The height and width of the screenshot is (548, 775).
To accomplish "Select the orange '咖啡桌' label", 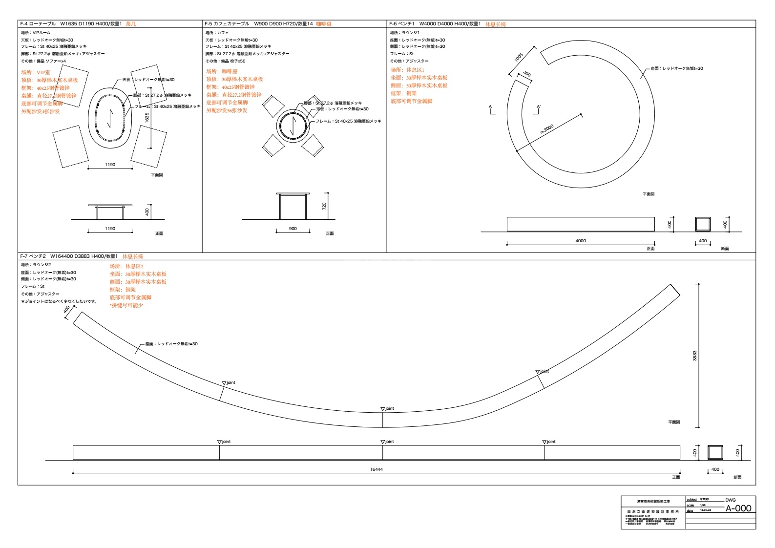I will [324, 23].
